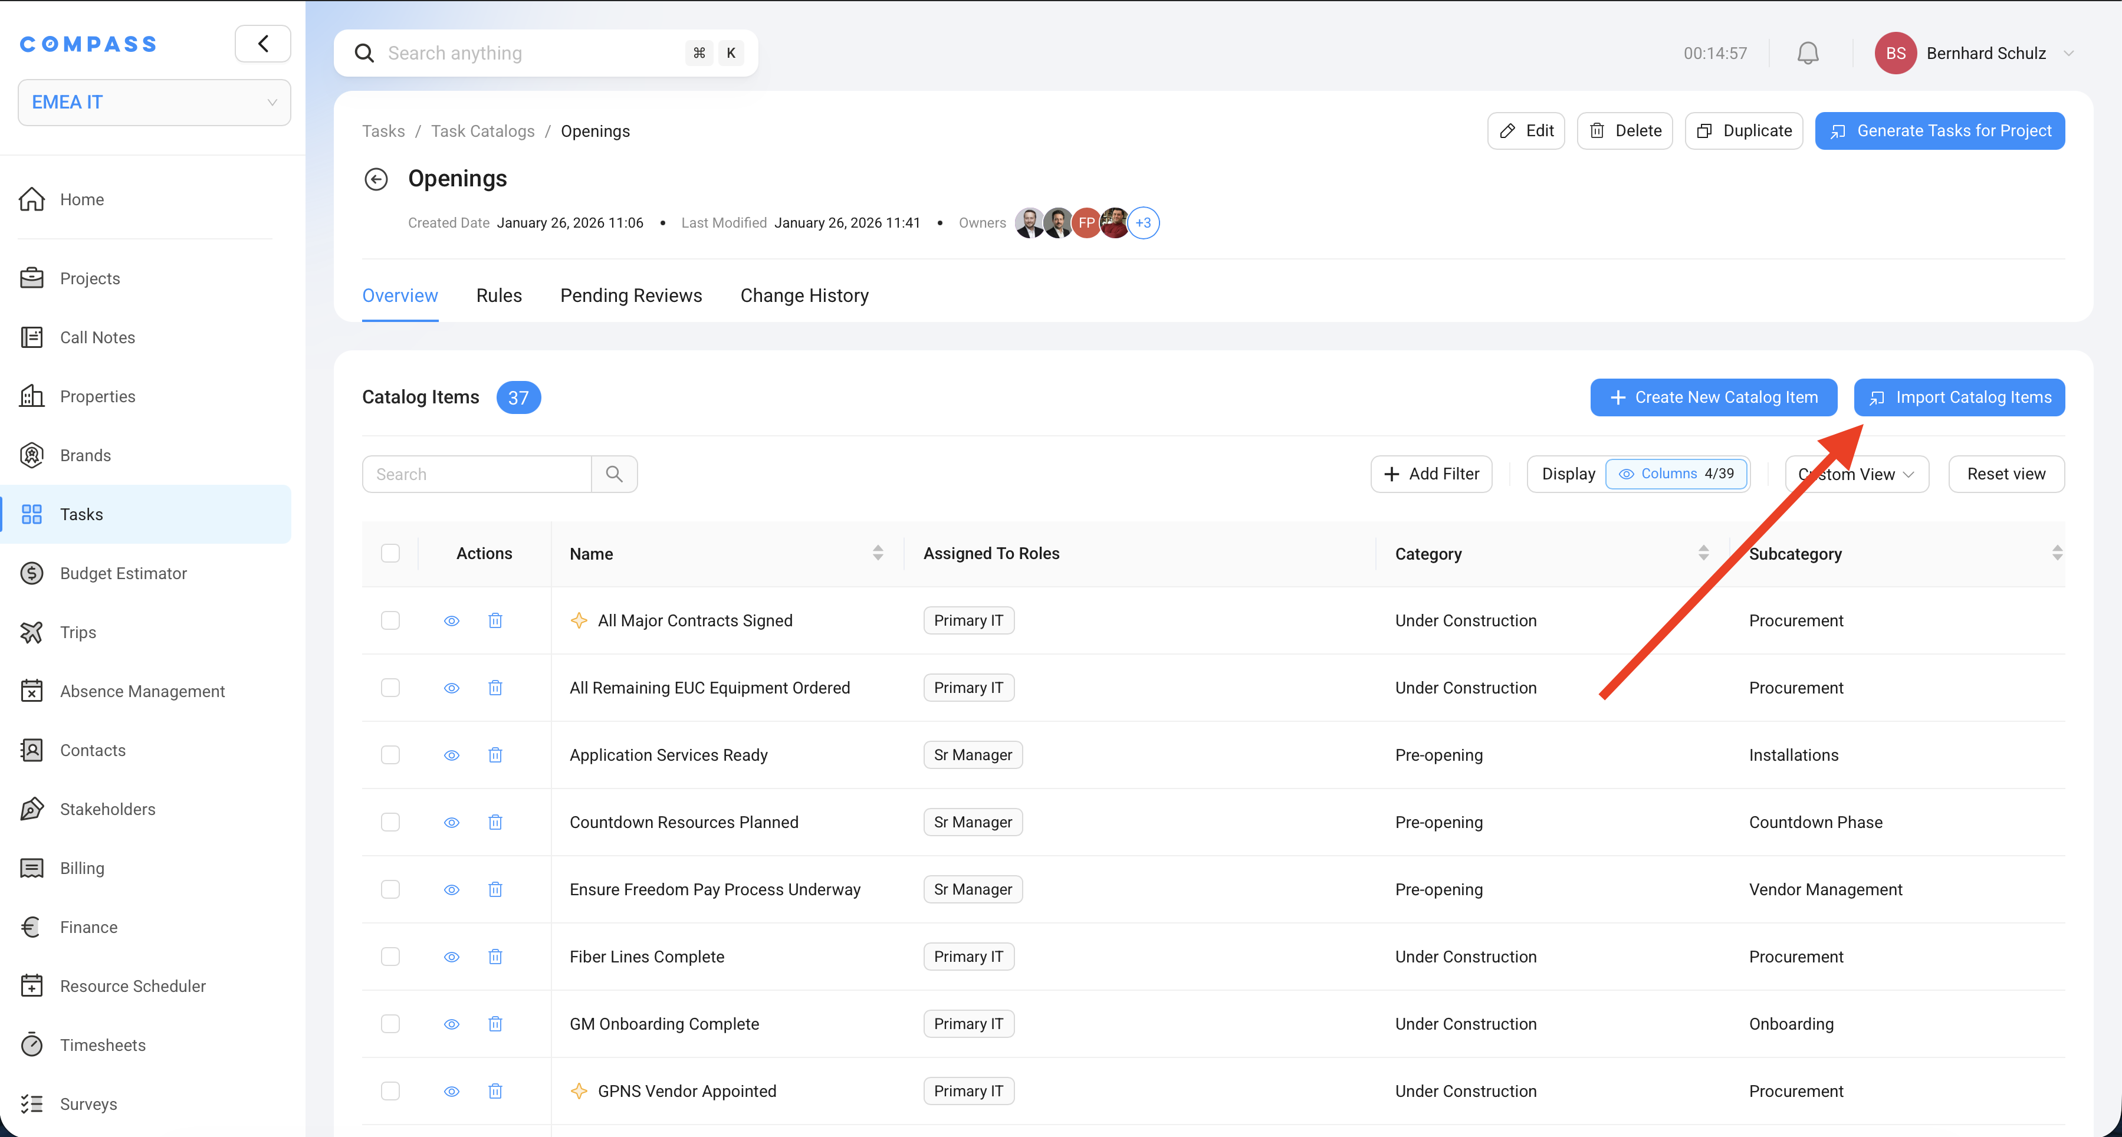Go to Tasks breadcrumb link
This screenshot has height=1137, width=2122.
pyautogui.click(x=384, y=131)
